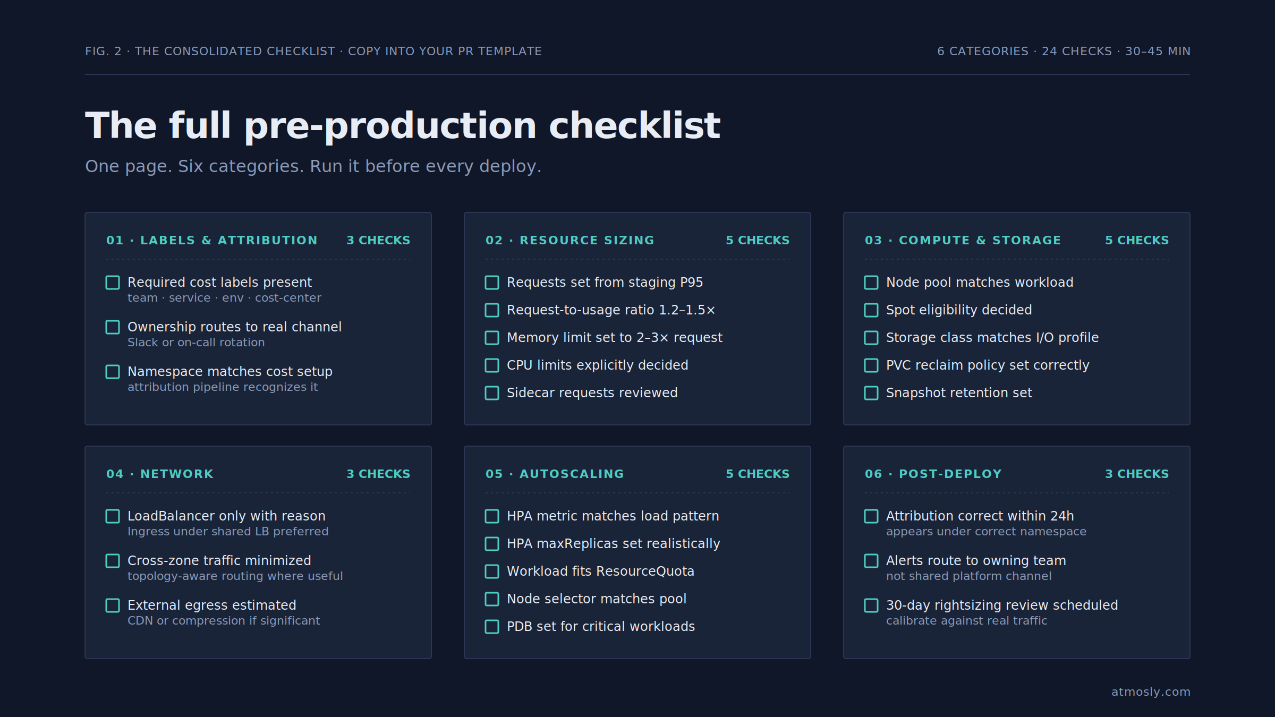Check 'Namespace matches cost setup' box
Viewport: 1275px width, 717px height.
[x=113, y=372]
